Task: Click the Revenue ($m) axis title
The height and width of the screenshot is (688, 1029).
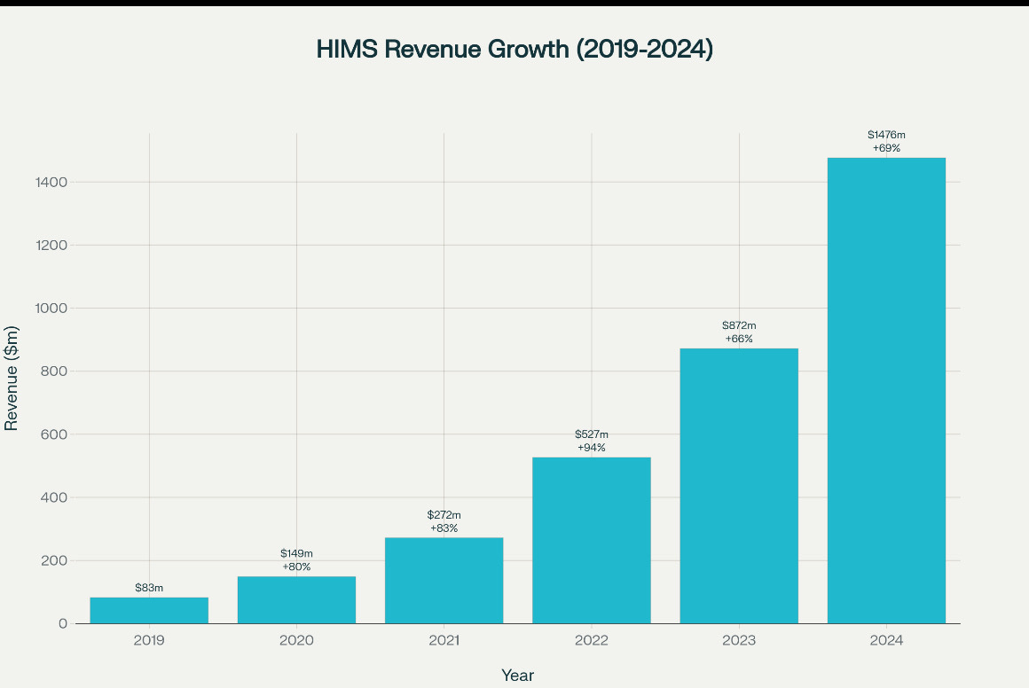Action: [x=12, y=379]
